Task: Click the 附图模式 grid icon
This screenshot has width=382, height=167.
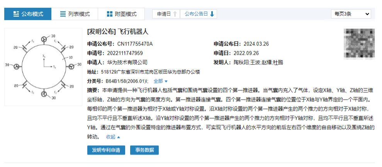Action: pyautogui.click(x=110, y=14)
